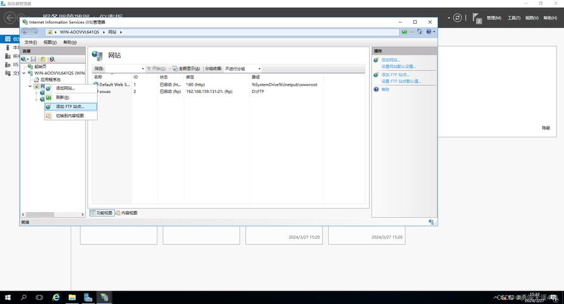This screenshot has width=564, height=304.
Task: Switch to the 内容视图 tab
Action: [x=126, y=213]
